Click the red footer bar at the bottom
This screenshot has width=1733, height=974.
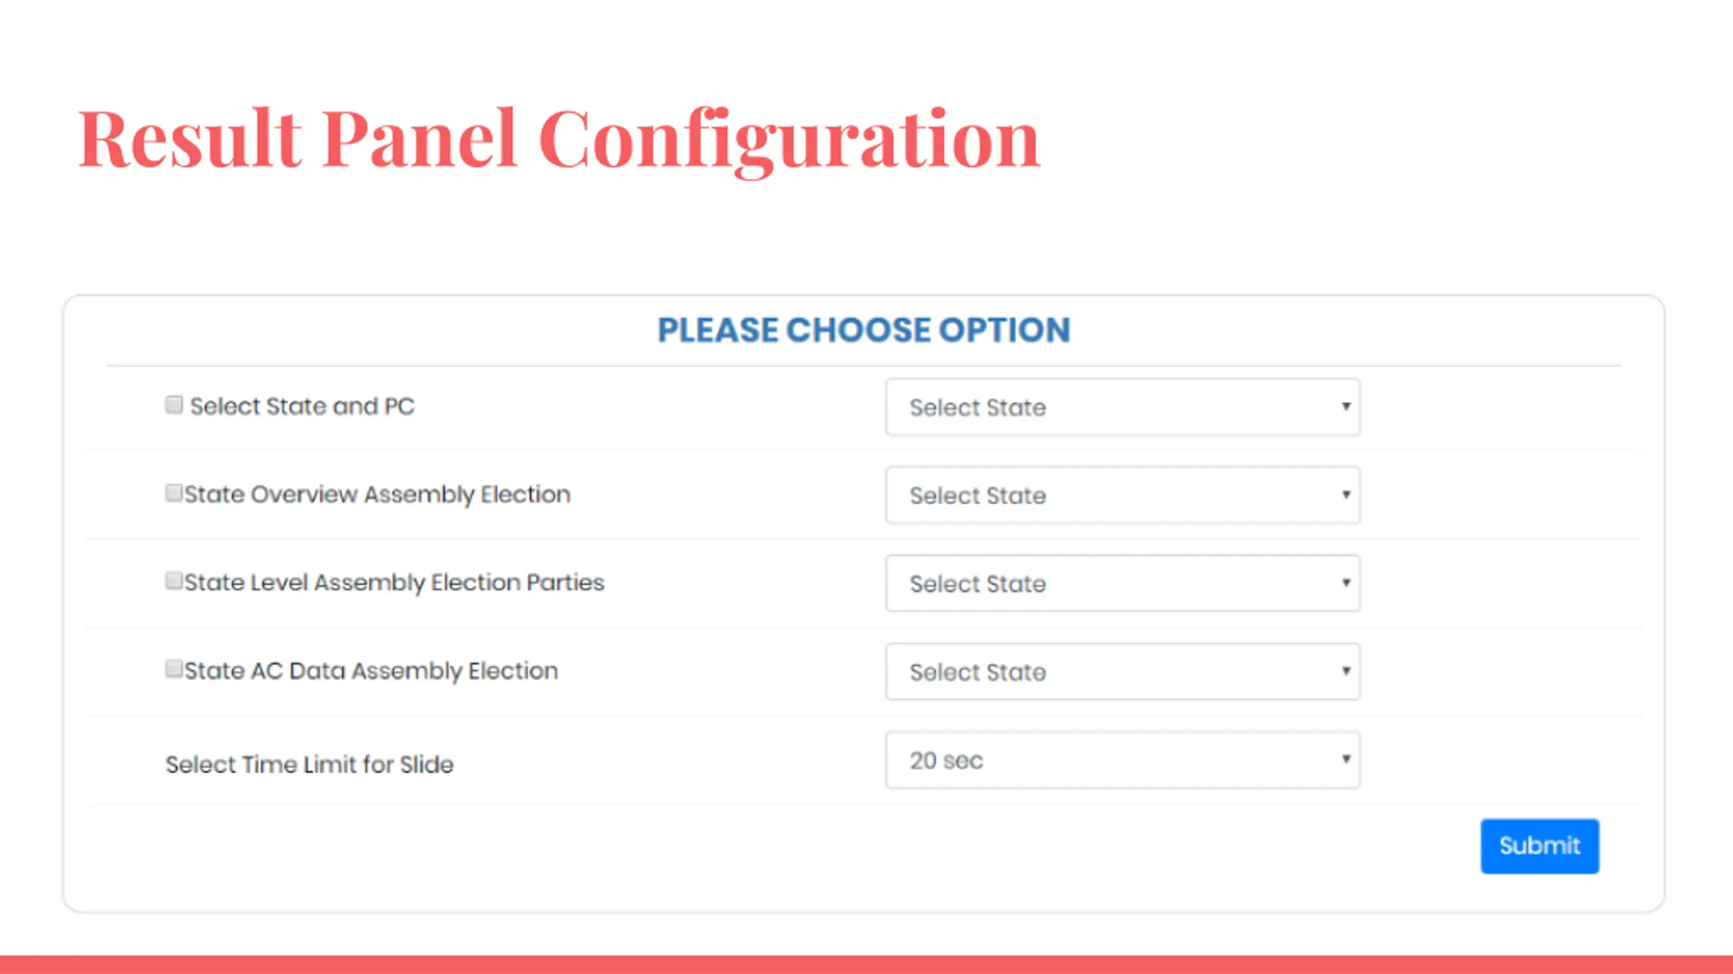(866, 965)
